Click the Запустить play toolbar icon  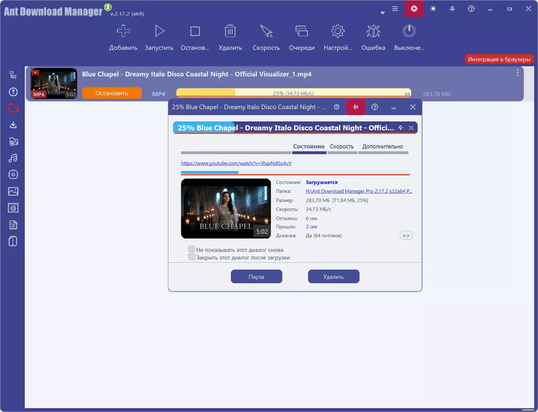[x=159, y=31]
